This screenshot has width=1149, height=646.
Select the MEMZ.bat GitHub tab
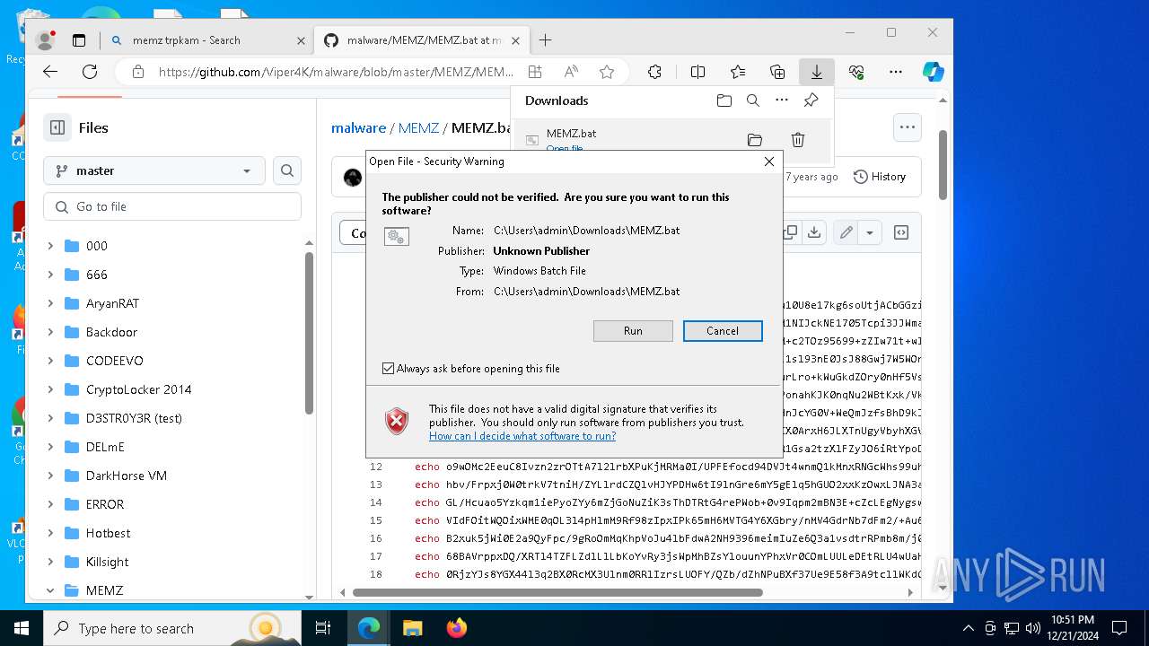pos(421,40)
